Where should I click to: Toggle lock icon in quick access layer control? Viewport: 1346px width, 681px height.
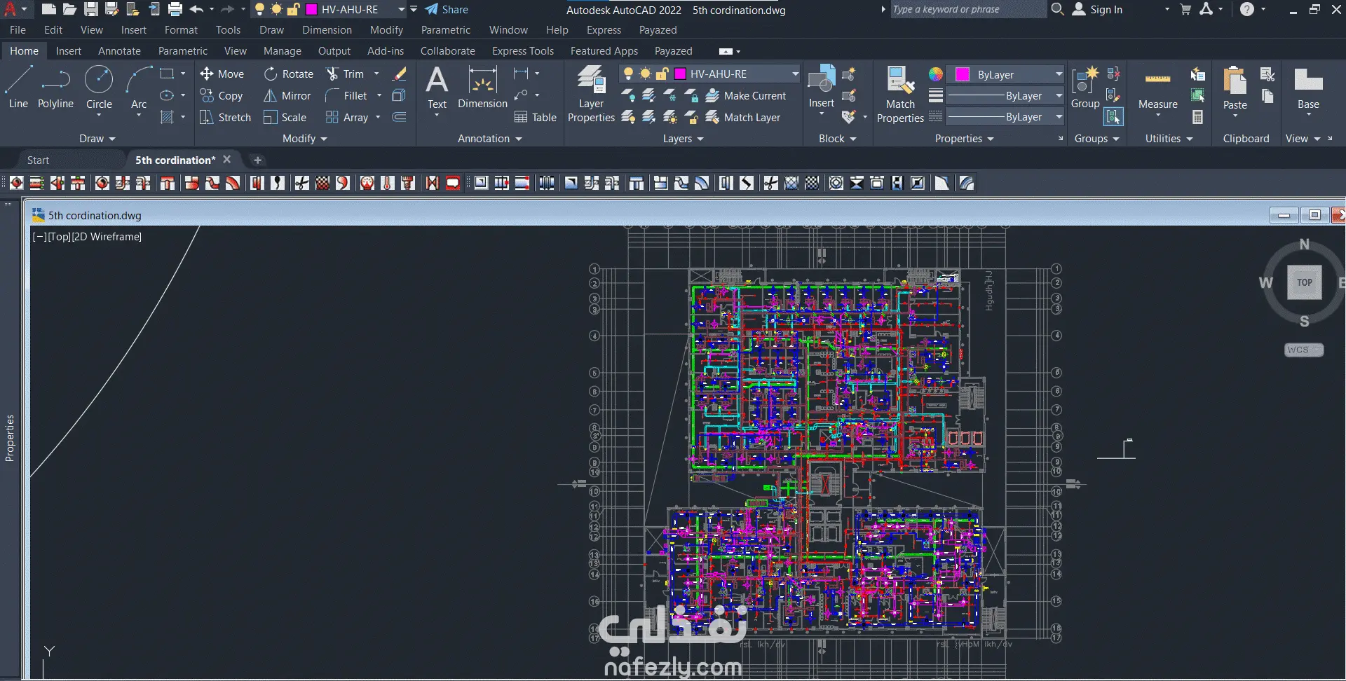coord(293,10)
